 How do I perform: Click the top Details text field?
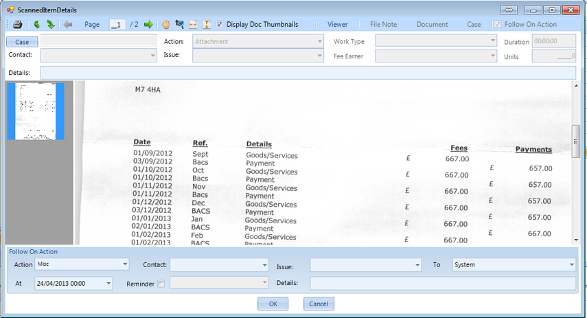click(x=308, y=73)
